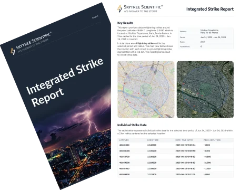Click the lightning bolt logo on the dark cover
The height and width of the screenshot is (190, 240).
point(13,51)
